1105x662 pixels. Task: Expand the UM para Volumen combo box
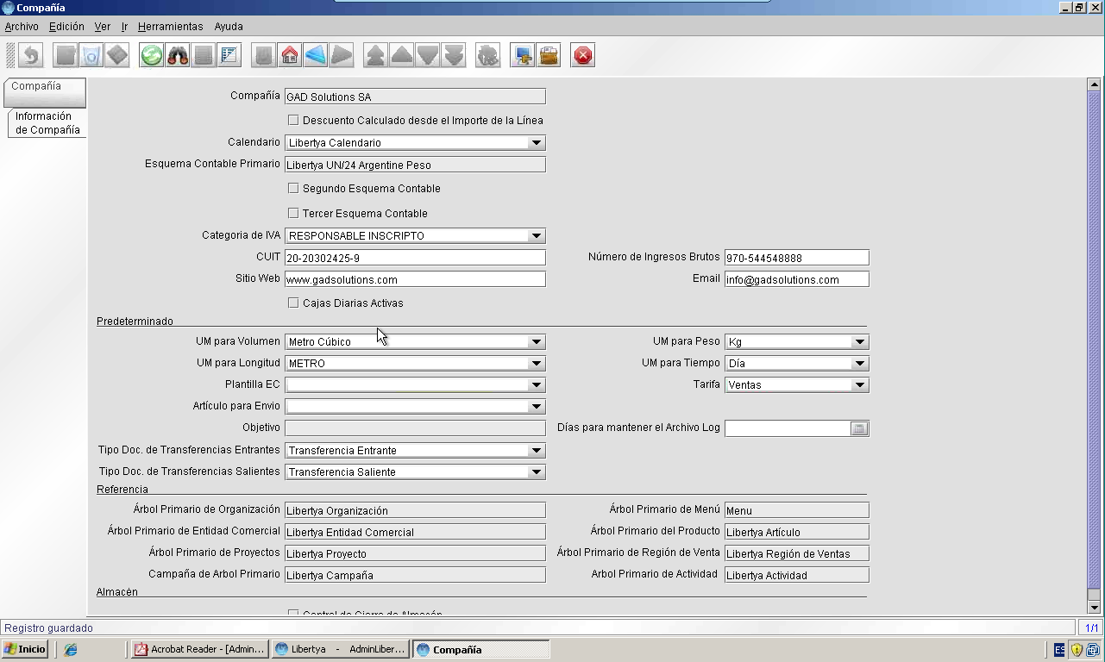point(536,342)
